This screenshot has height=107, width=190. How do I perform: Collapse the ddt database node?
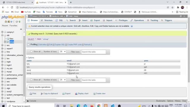click(2, 35)
